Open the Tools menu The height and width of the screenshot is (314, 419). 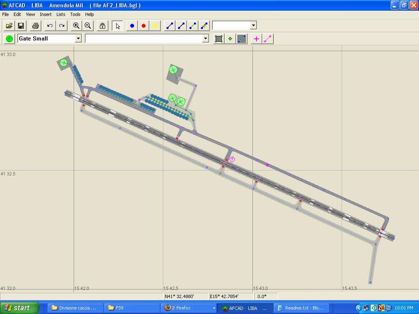[75, 14]
